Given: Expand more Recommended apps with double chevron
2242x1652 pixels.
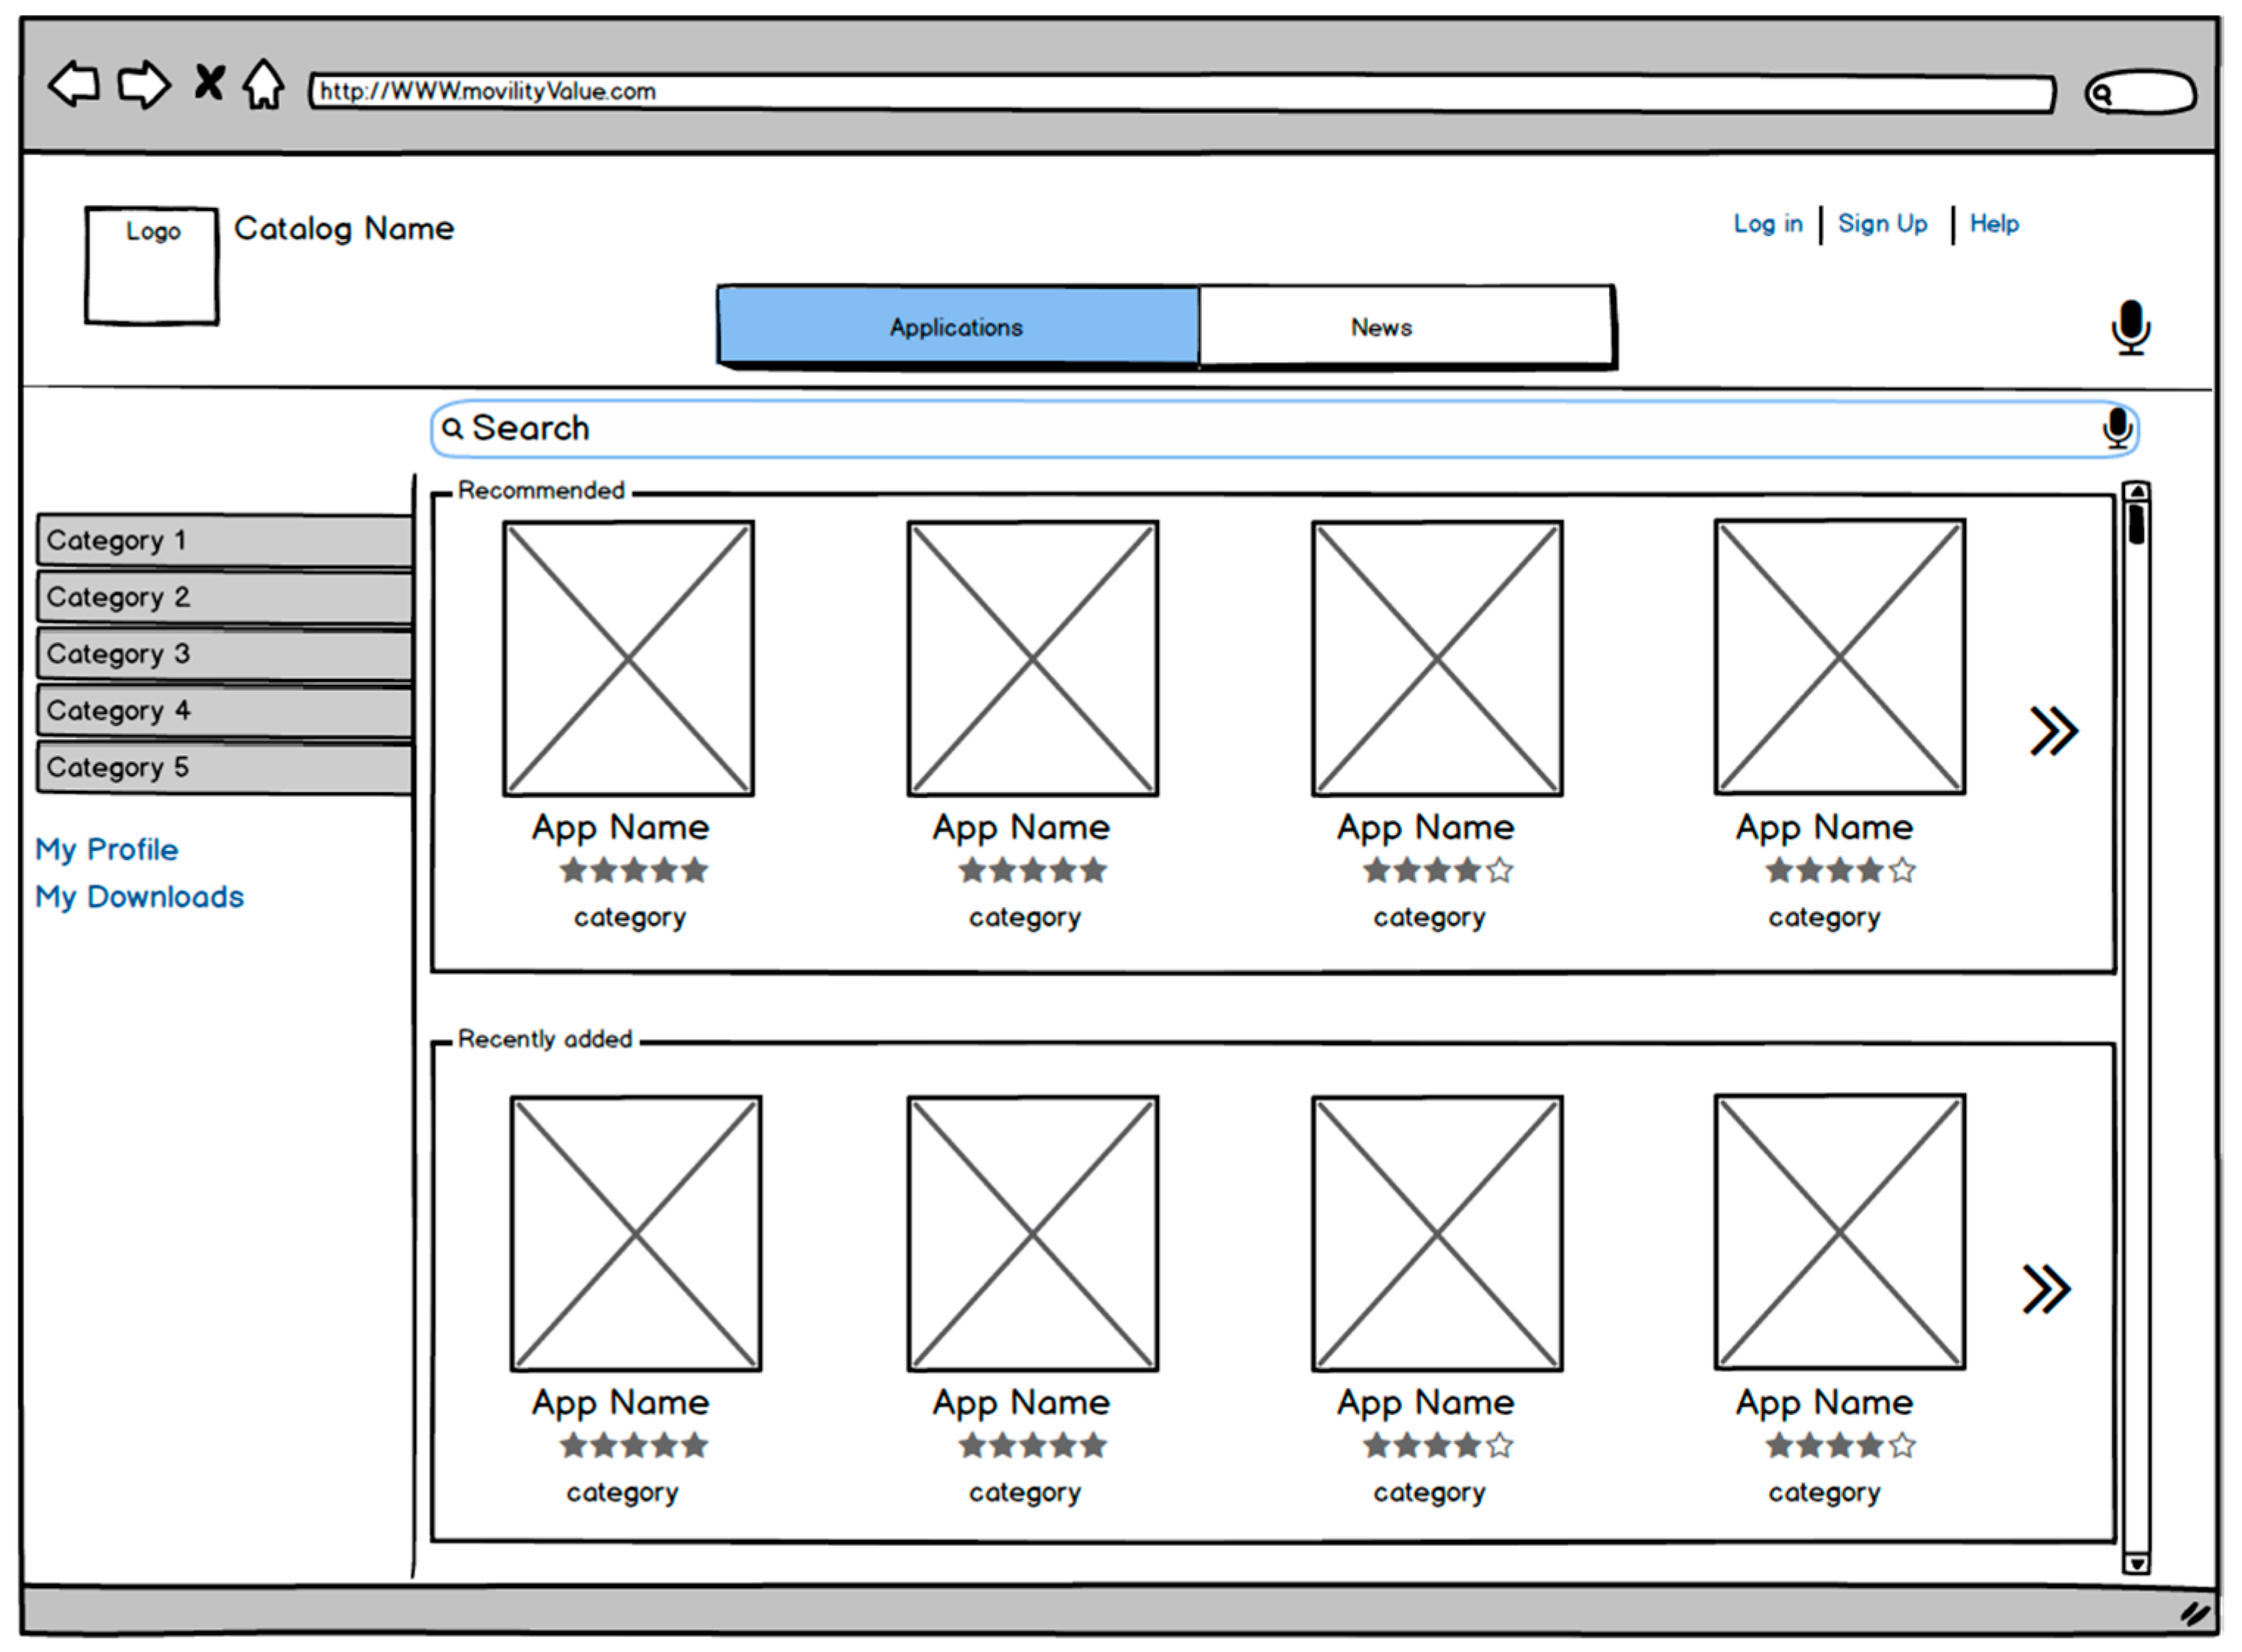Looking at the screenshot, I should coord(2054,731).
